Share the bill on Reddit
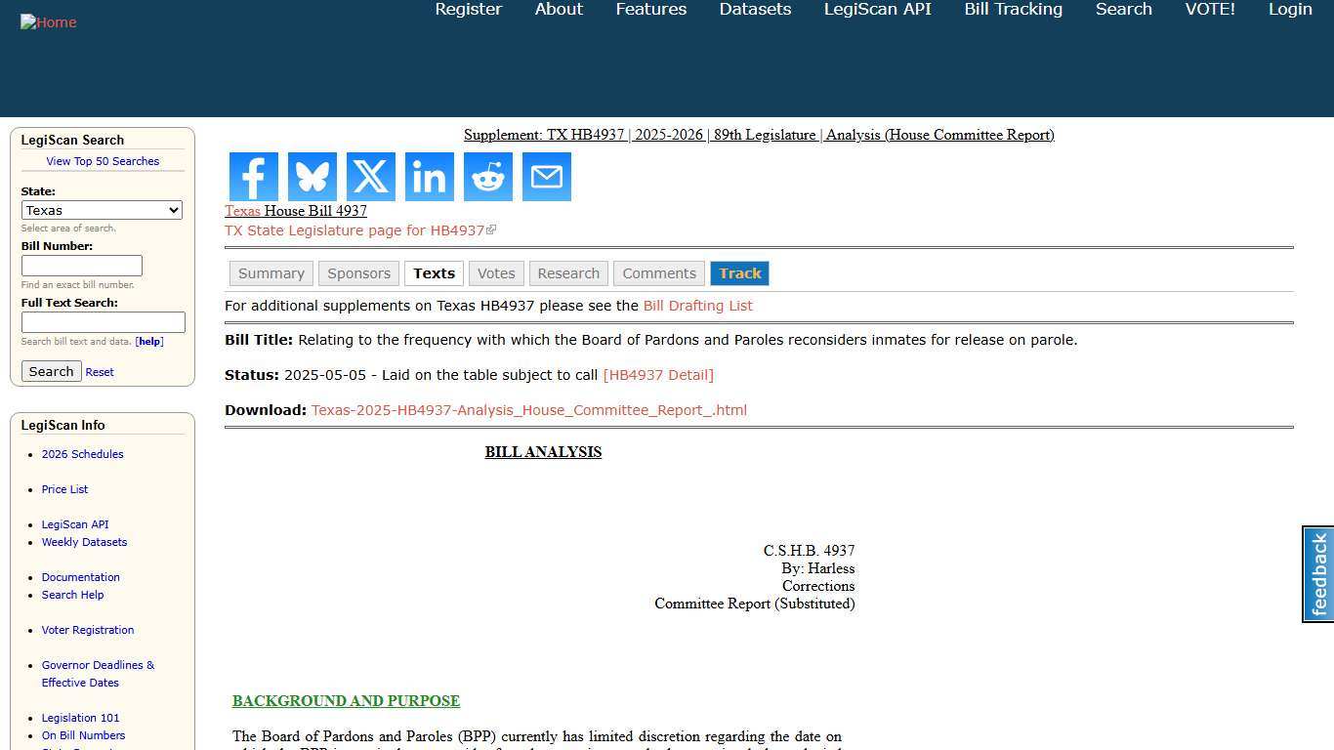Viewport: 1334px width, 750px height. coord(487,177)
